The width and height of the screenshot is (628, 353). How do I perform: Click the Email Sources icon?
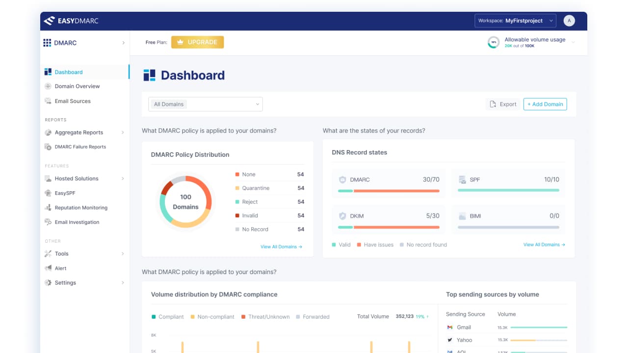click(x=48, y=101)
